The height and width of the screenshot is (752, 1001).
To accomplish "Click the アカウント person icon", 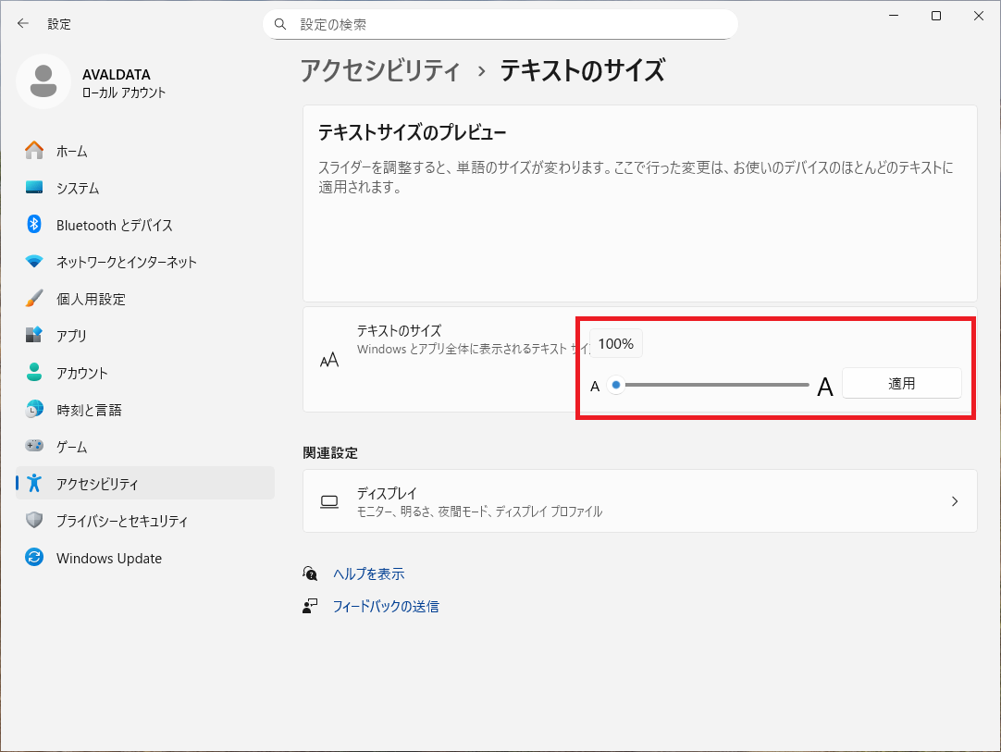I will (x=34, y=372).
